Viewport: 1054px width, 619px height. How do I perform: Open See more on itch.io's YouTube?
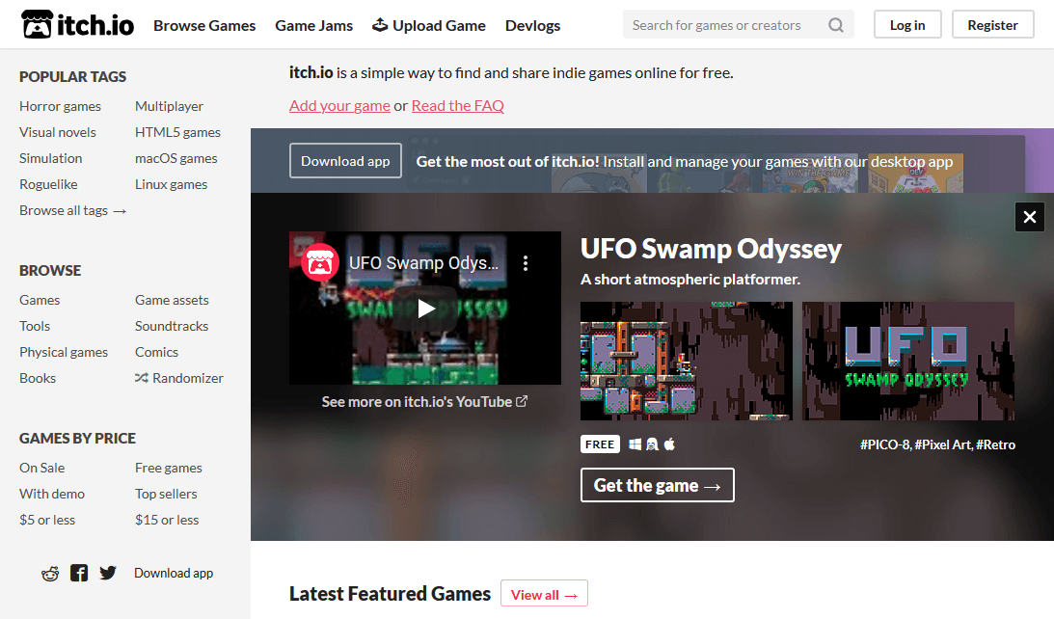pos(424,401)
